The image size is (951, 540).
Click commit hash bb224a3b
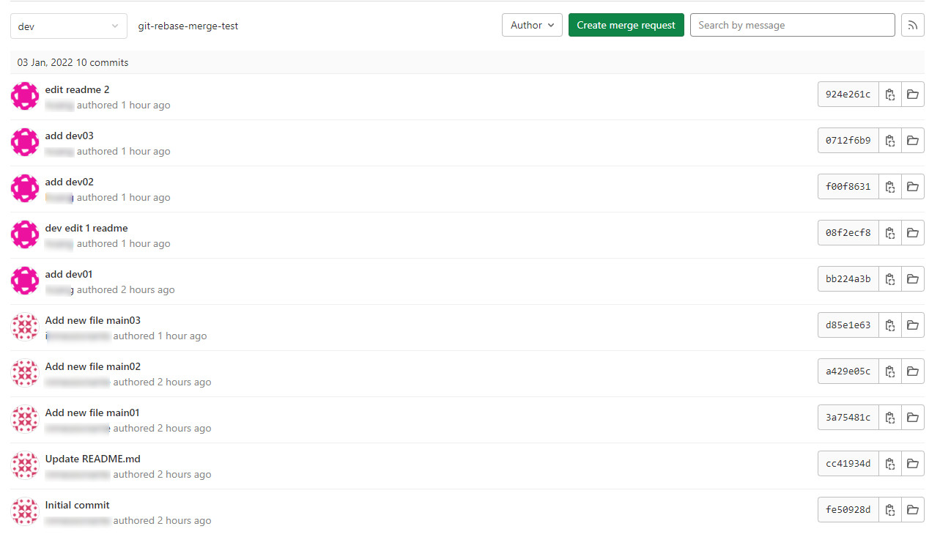coord(848,279)
